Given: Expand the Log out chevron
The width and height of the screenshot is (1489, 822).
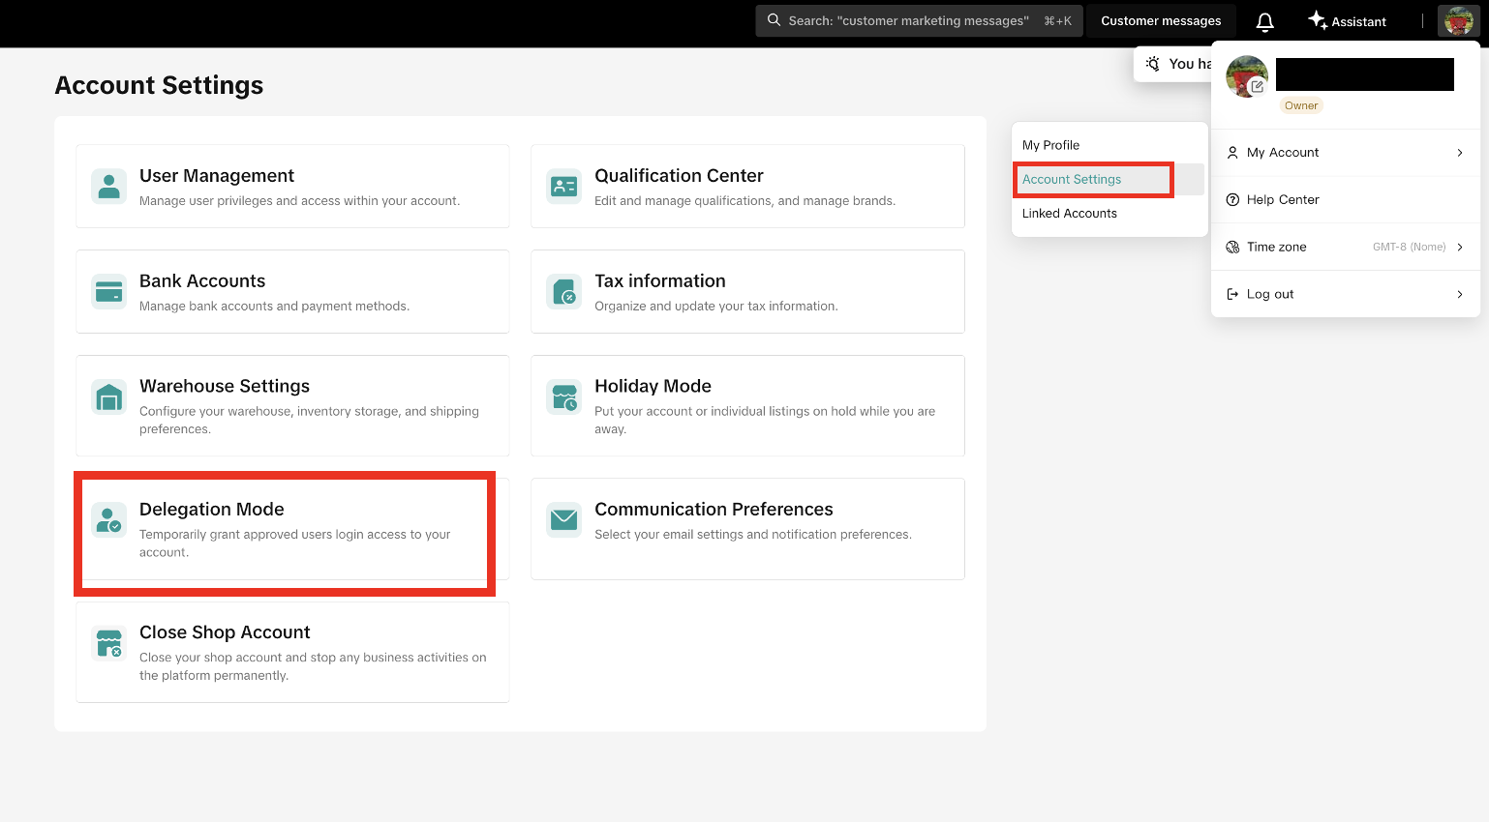Looking at the screenshot, I should point(1459,294).
